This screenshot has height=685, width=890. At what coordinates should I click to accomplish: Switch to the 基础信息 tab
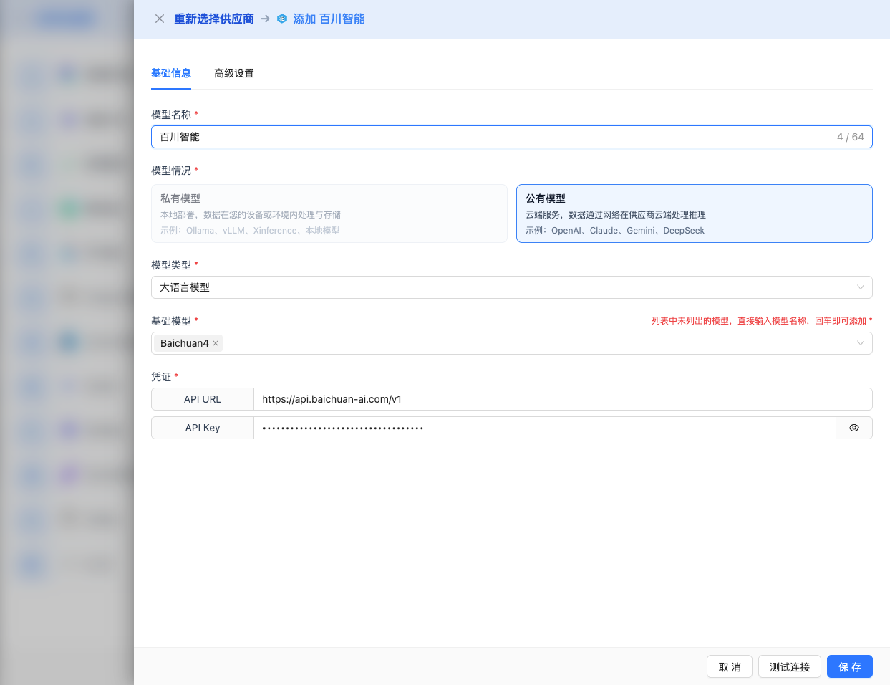pyautogui.click(x=170, y=73)
